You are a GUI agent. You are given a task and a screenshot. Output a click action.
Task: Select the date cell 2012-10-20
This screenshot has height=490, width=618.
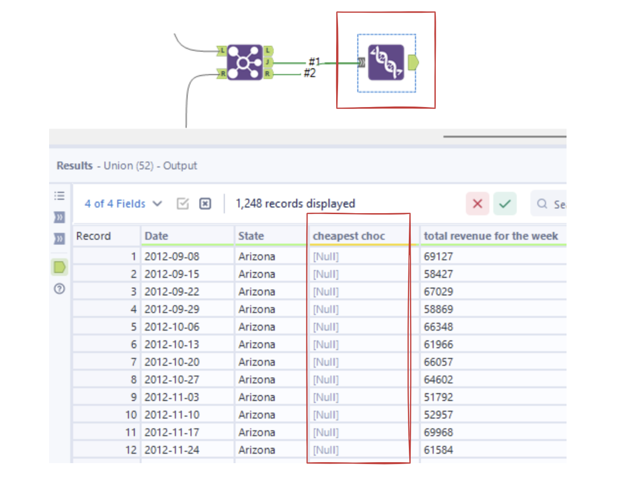tap(187, 362)
